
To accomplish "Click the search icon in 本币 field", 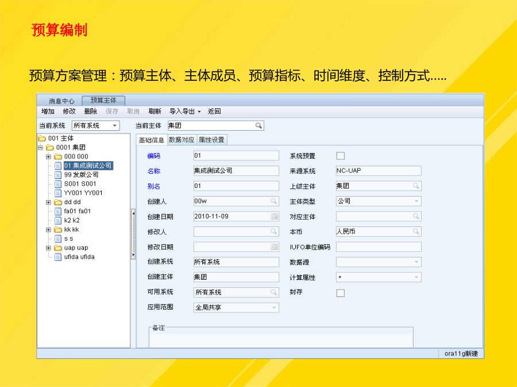I will click(416, 232).
